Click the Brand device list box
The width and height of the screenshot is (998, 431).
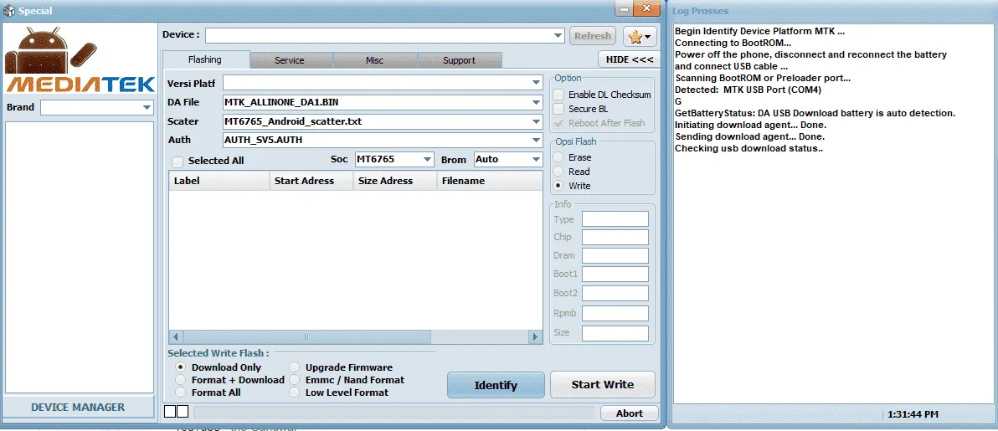(80, 257)
